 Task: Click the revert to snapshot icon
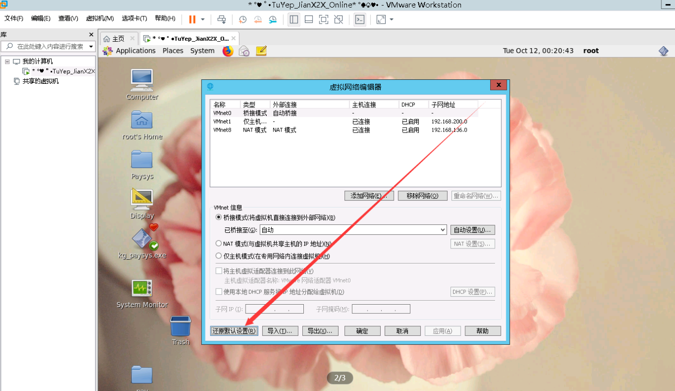(258, 19)
